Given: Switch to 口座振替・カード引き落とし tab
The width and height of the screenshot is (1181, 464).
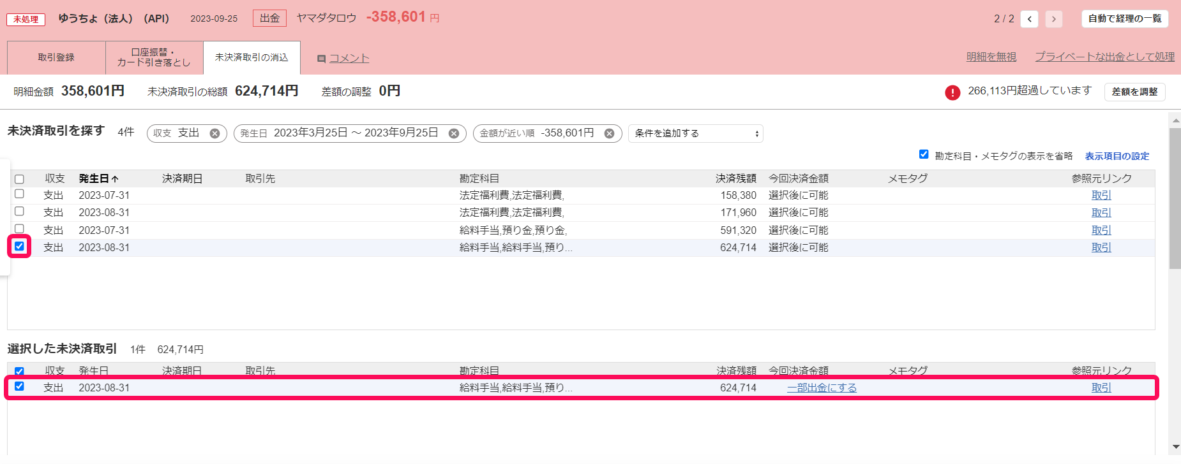Looking at the screenshot, I should click(x=154, y=57).
